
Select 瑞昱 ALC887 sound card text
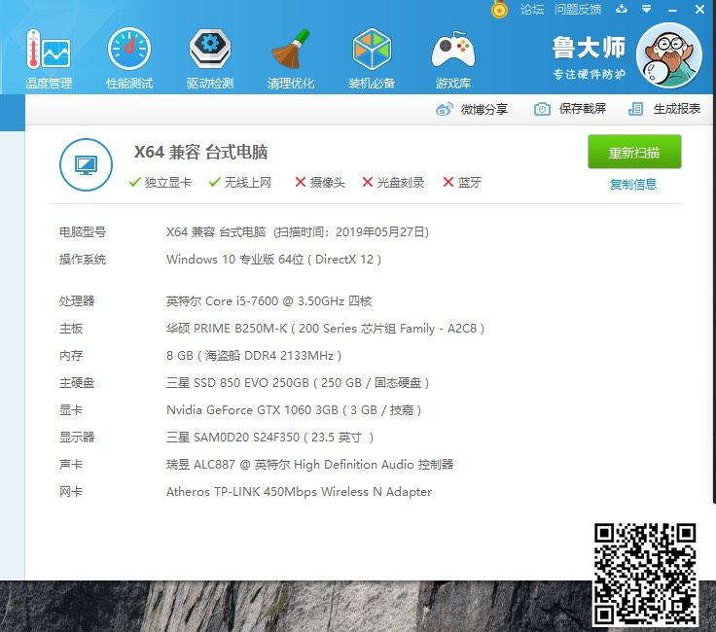tap(310, 465)
